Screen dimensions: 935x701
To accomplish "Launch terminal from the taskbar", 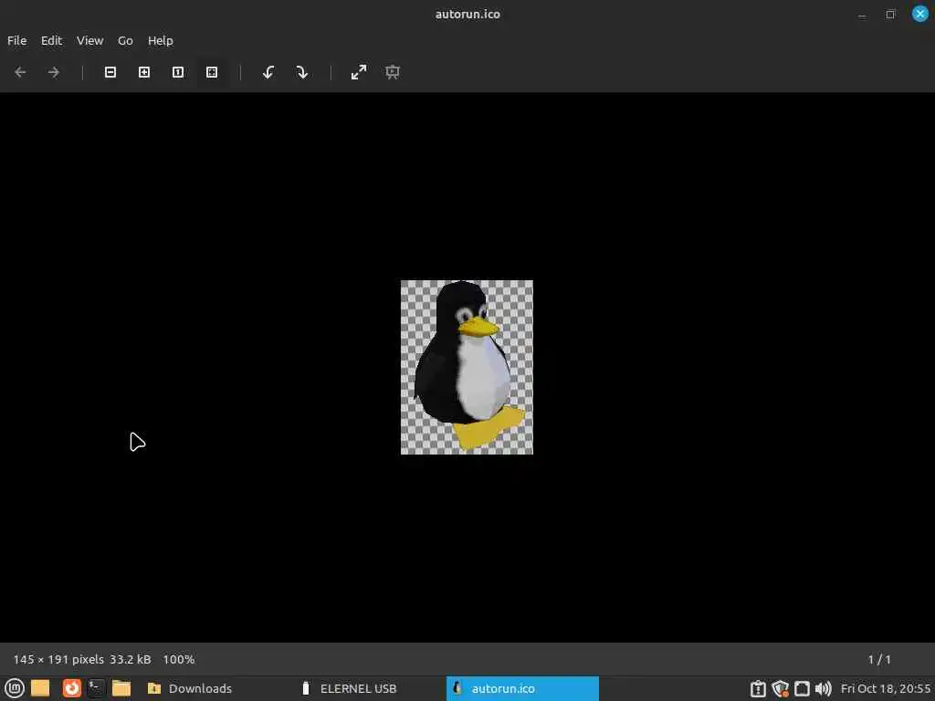I will tap(96, 688).
